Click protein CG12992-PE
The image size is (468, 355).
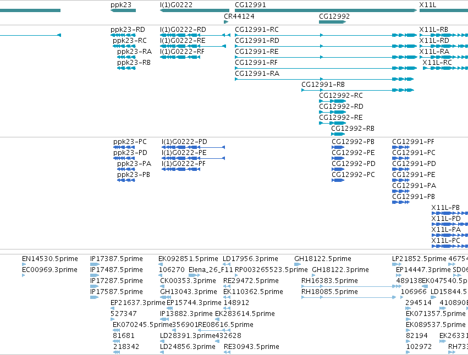pos(353,153)
